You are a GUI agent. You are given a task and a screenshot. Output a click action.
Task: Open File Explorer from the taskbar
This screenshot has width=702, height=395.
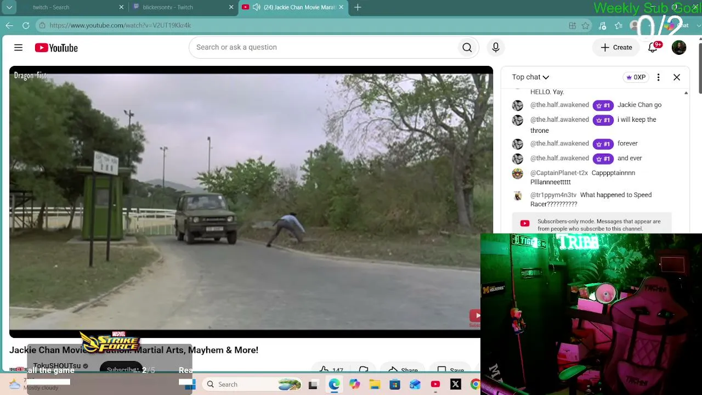pos(375,385)
